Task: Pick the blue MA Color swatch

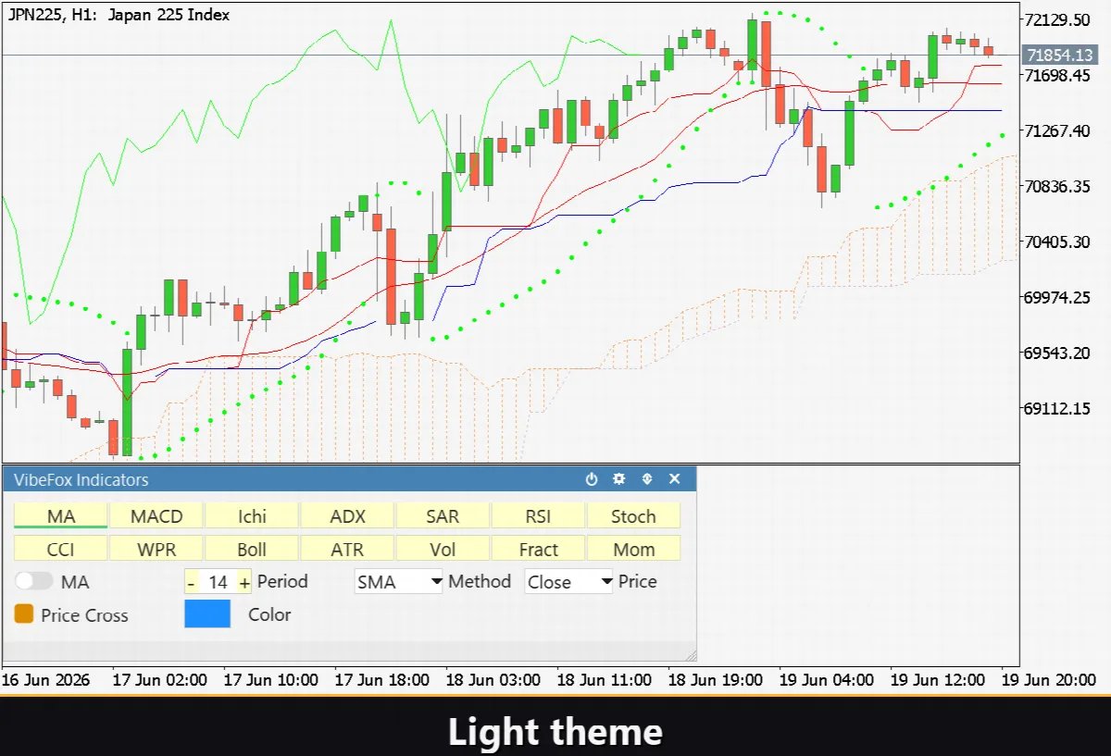Action: (x=207, y=614)
